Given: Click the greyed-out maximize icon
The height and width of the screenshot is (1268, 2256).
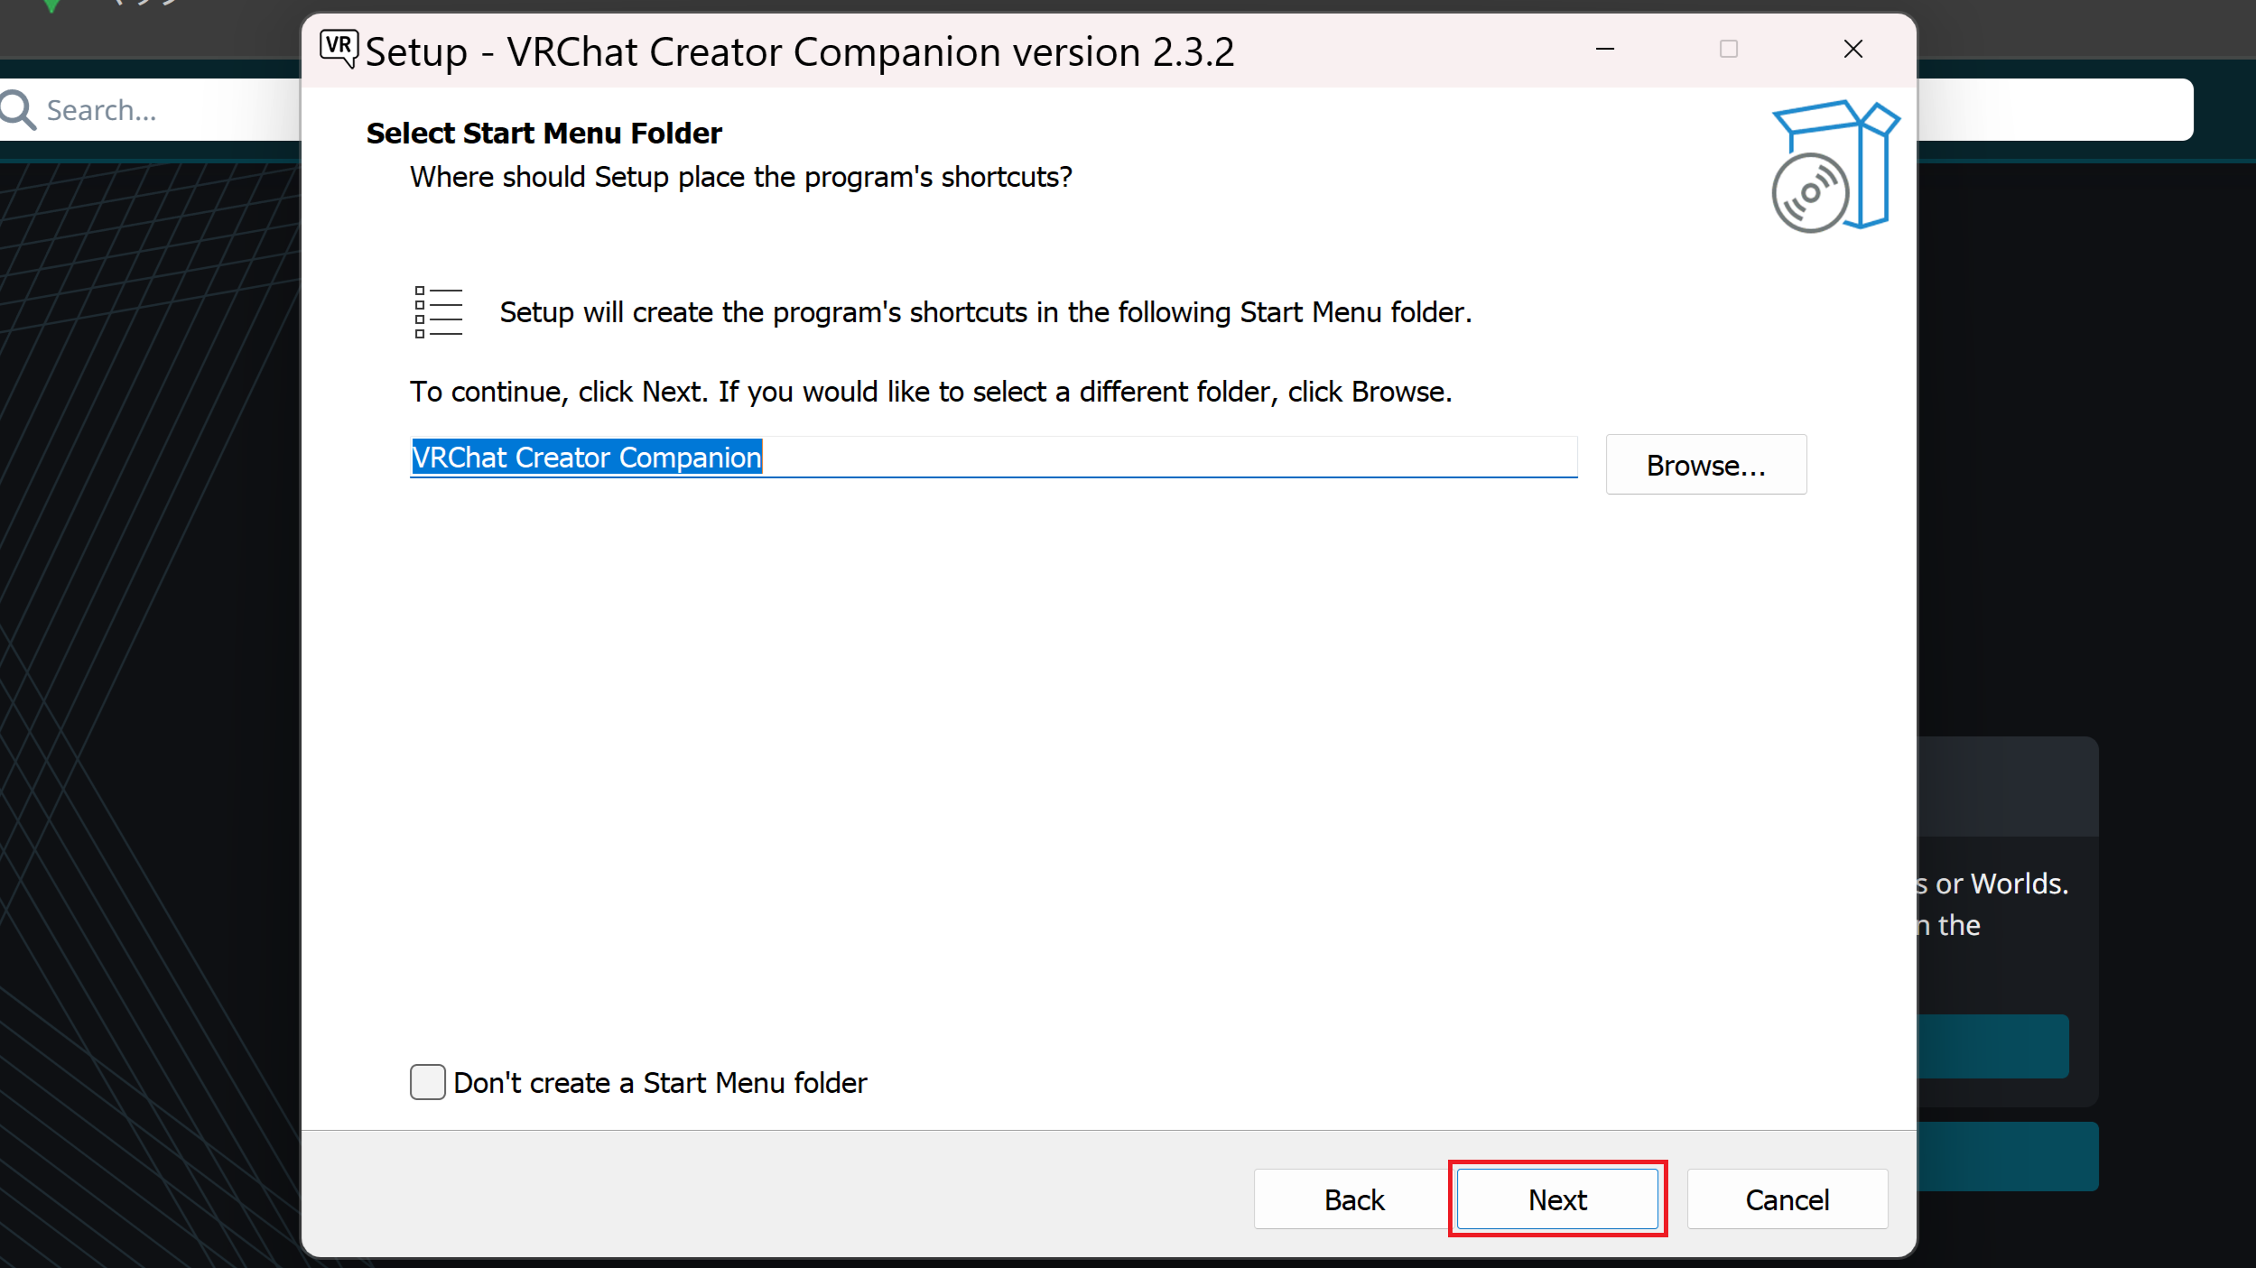Looking at the screenshot, I should pos(1728,49).
